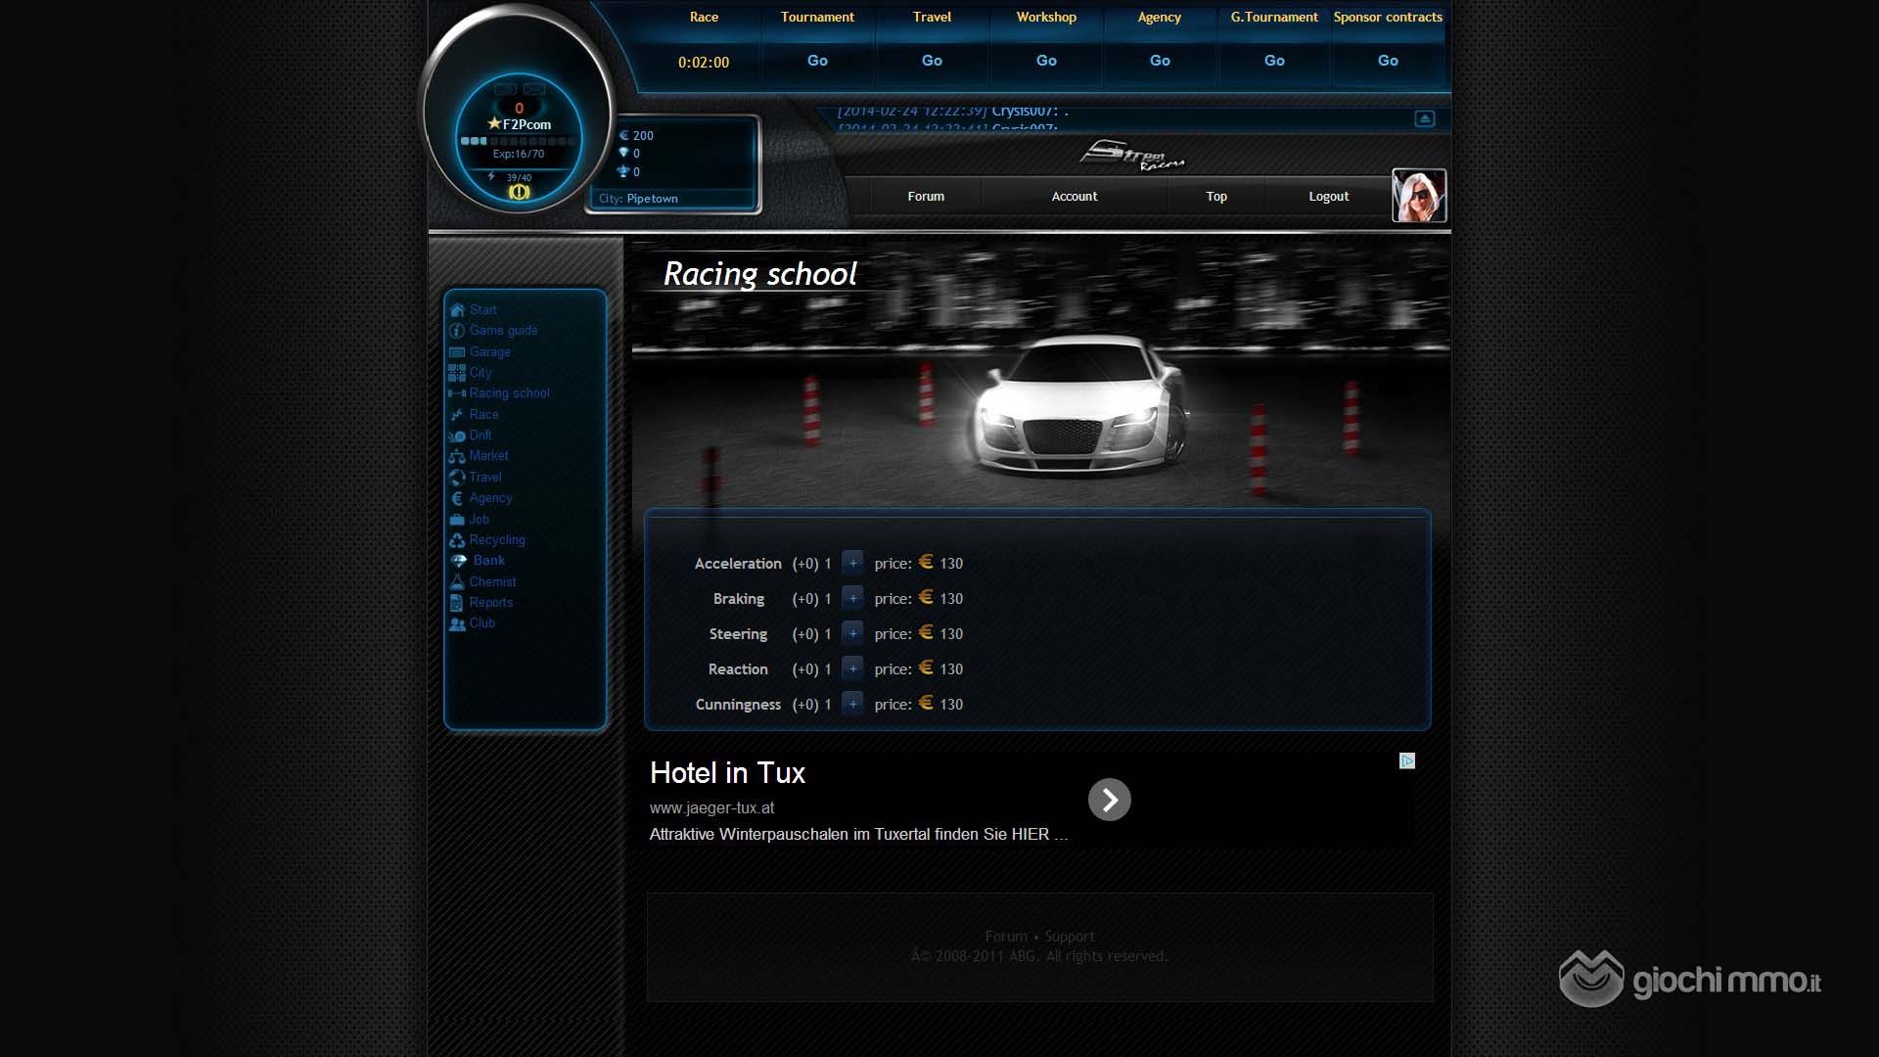
Task: Click Go under Workshop
Action: point(1046,61)
